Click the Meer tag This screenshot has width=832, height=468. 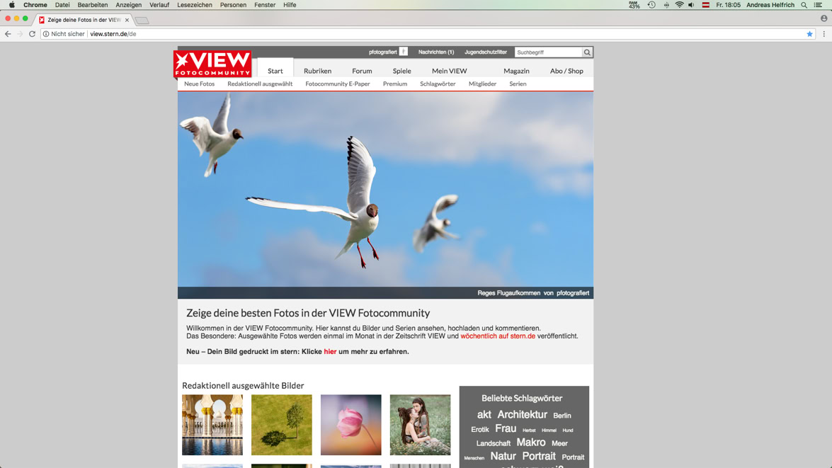coord(559,443)
